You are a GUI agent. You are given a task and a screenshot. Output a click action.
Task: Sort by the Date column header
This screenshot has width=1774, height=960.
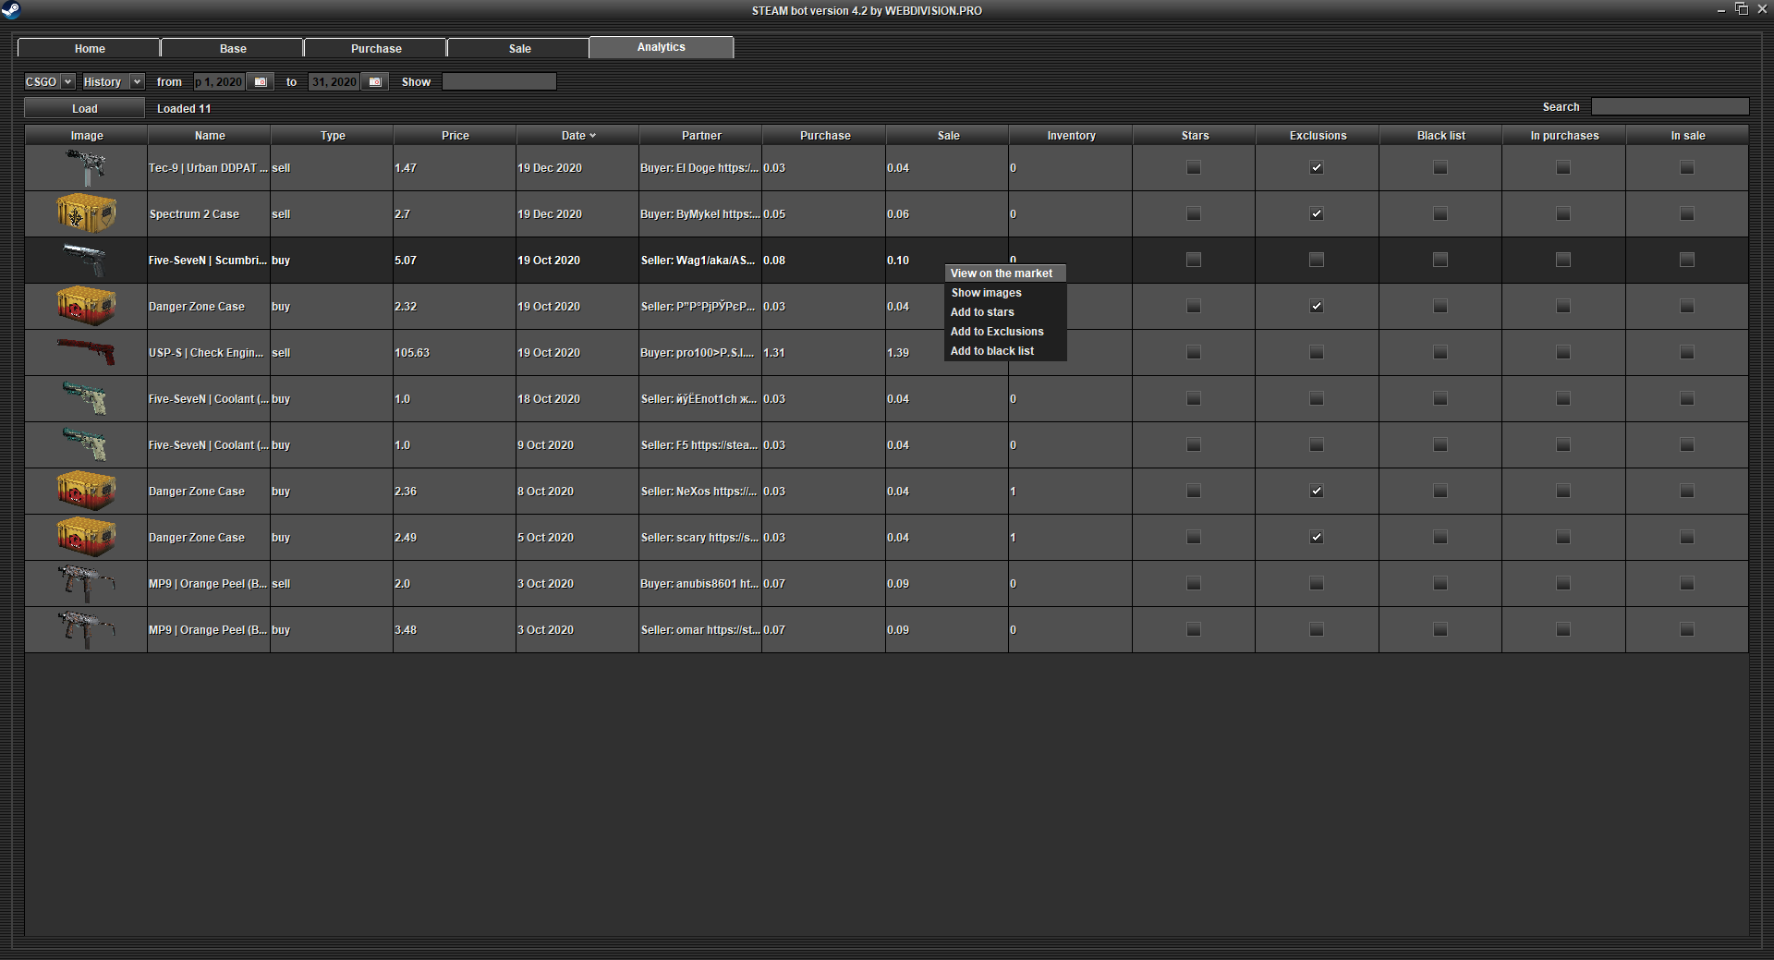pyautogui.click(x=577, y=136)
